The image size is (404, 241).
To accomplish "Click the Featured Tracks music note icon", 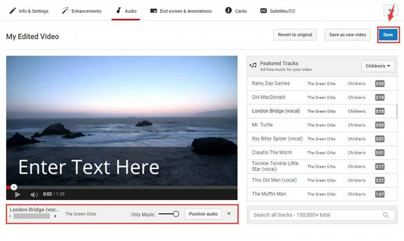I will 253,65.
